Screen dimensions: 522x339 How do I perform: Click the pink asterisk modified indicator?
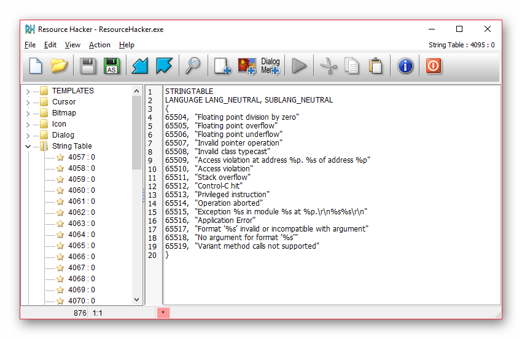(x=163, y=313)
